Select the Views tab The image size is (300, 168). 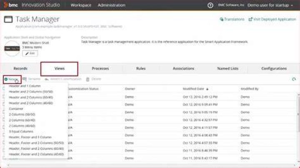coord(59,69)
